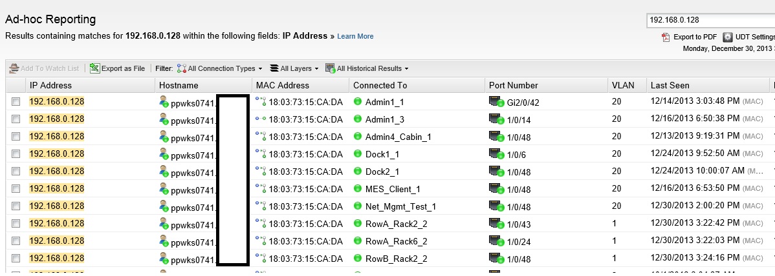775x276 pixels.
Task: Sort by Last Seen column header
Action: [708, 85]
